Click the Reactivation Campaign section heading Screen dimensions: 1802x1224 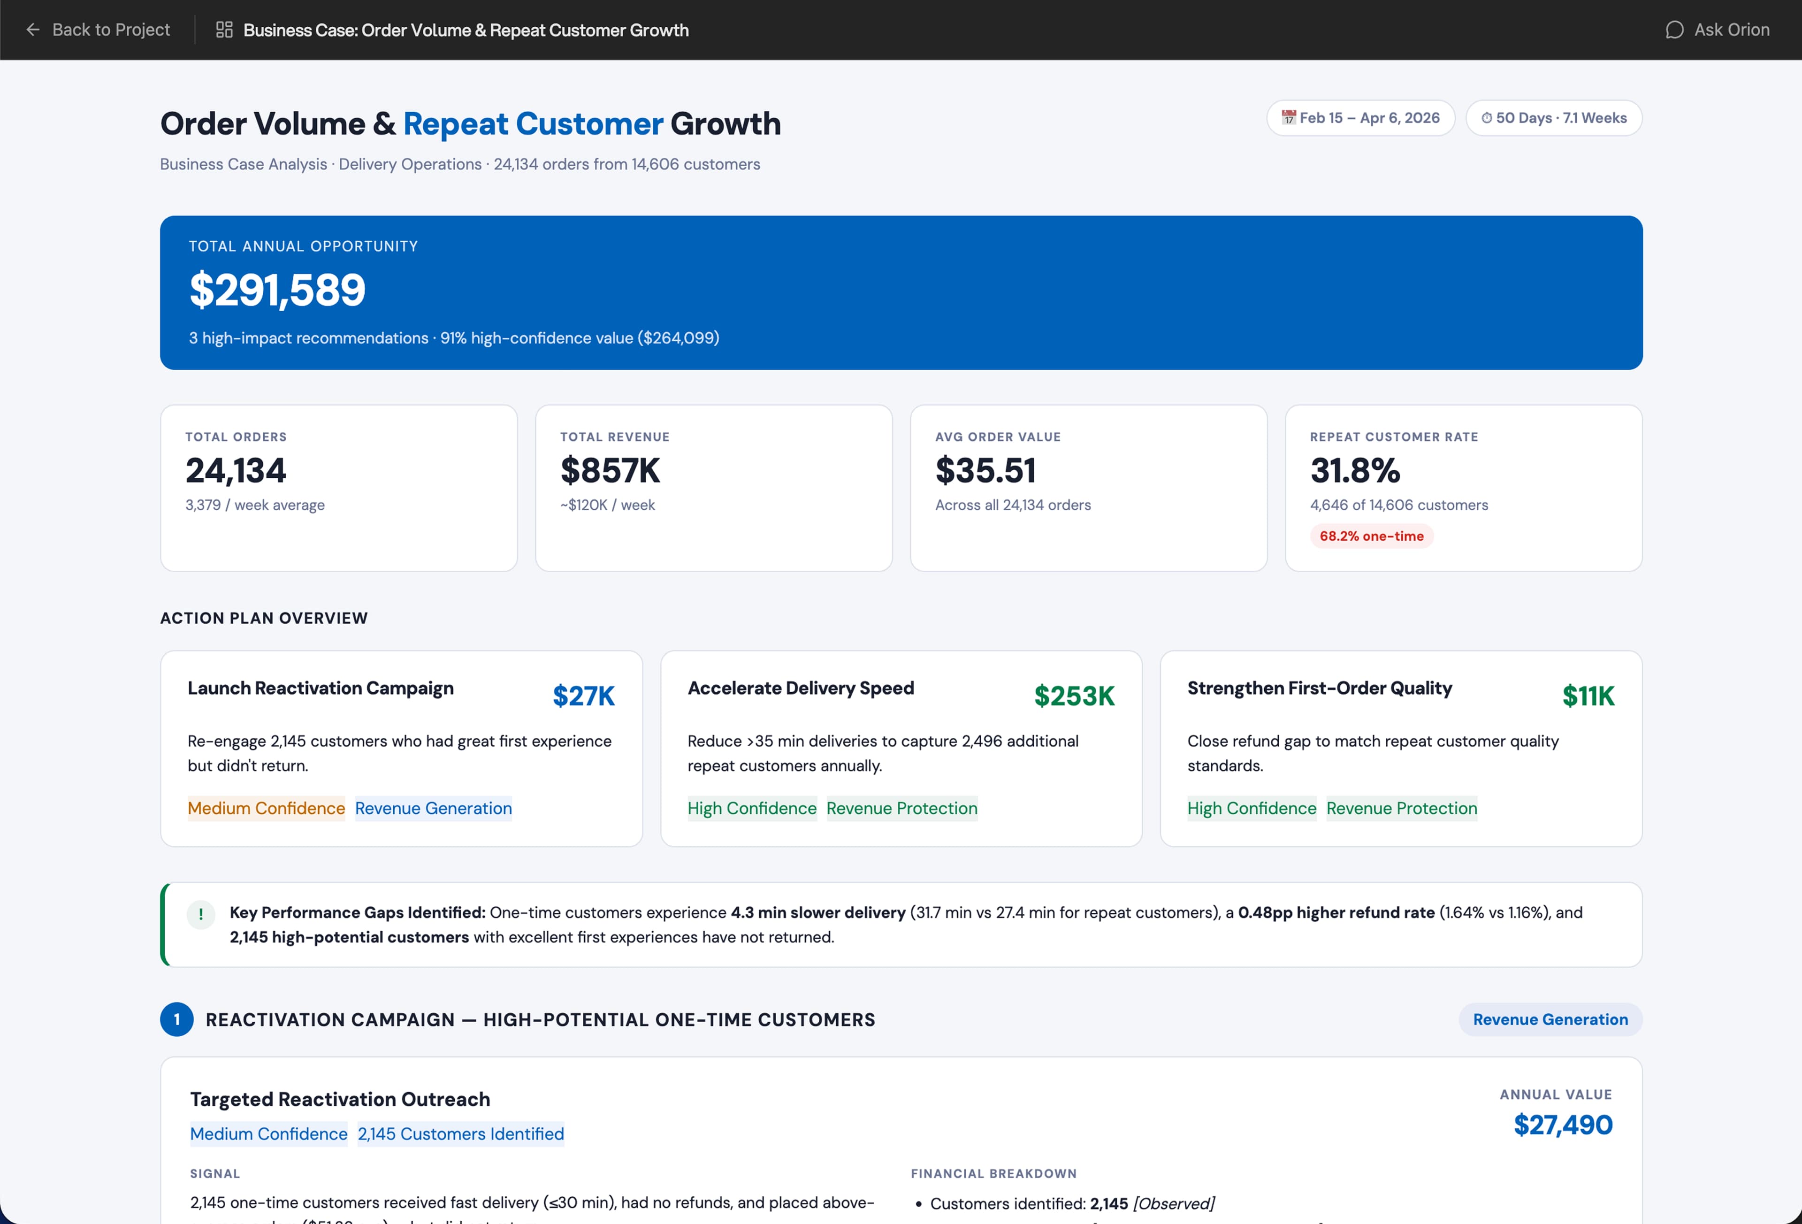point(540,1019)
